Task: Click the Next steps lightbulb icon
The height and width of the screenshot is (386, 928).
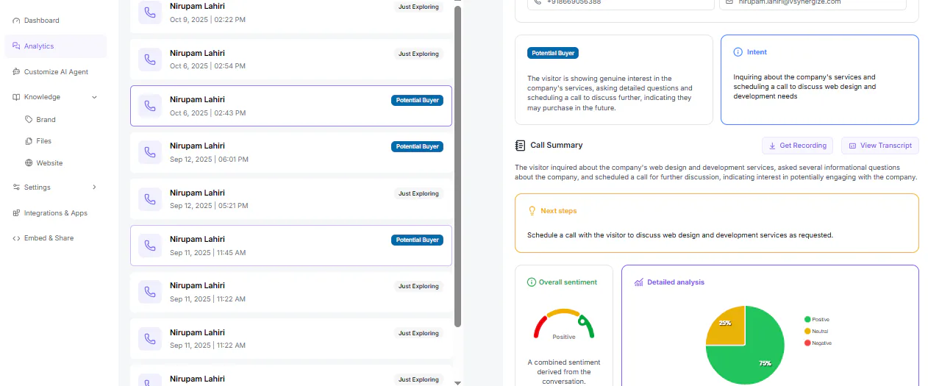Action: pos(532,211)
